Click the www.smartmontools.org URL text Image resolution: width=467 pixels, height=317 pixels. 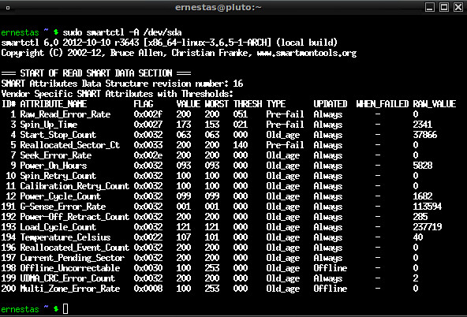pos(306,53)
